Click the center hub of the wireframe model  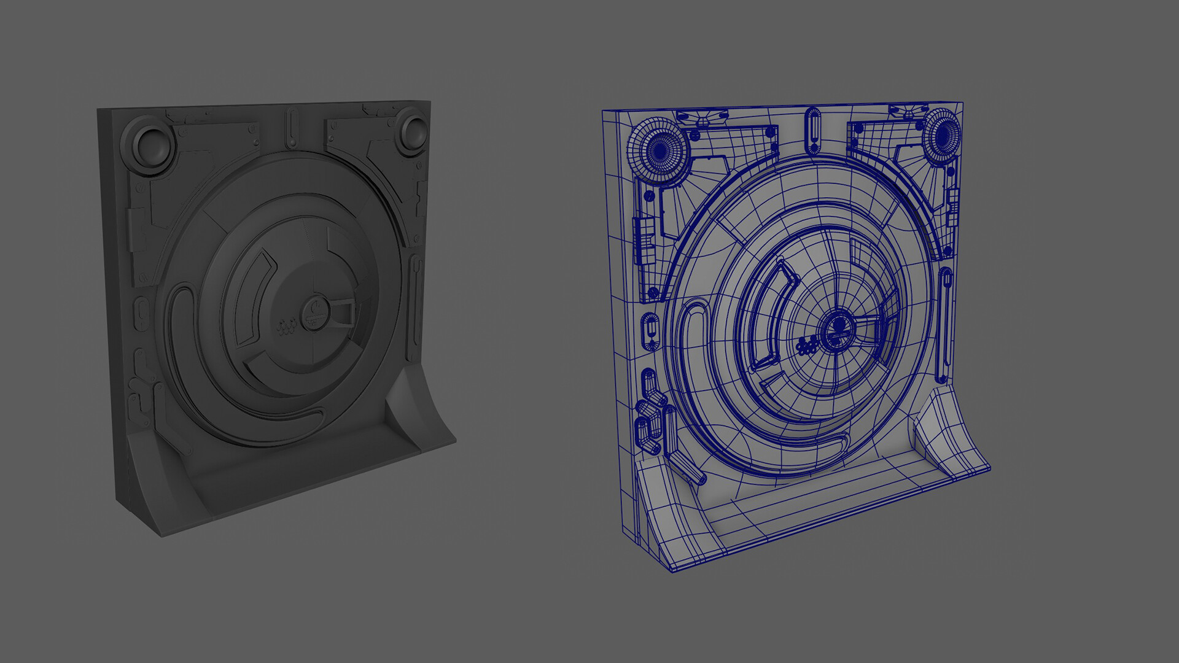838,330
